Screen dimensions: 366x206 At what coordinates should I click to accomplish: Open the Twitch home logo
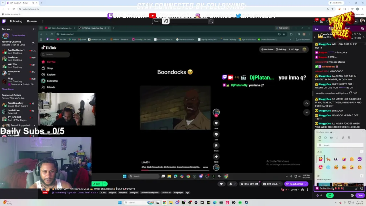tap(4, 21)
